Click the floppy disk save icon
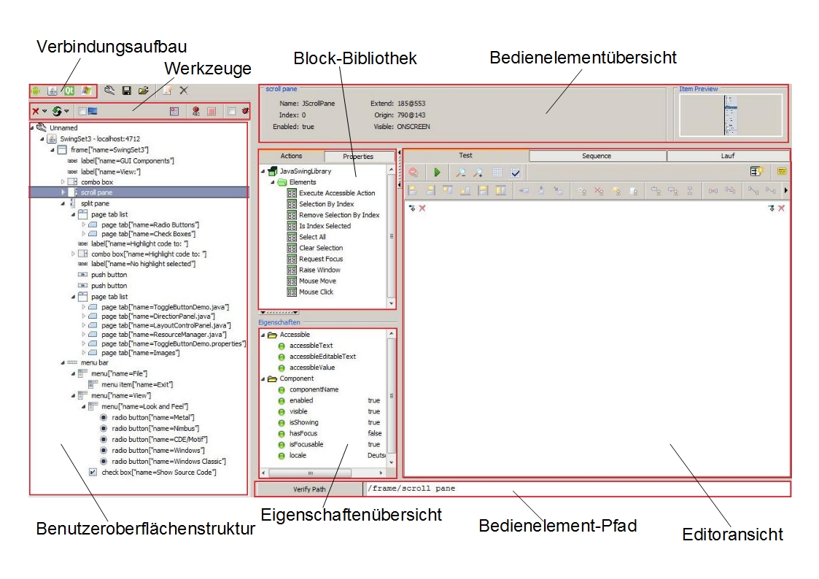Image resolution: width=819 pixels, height=579 pixels. point(126,90)
